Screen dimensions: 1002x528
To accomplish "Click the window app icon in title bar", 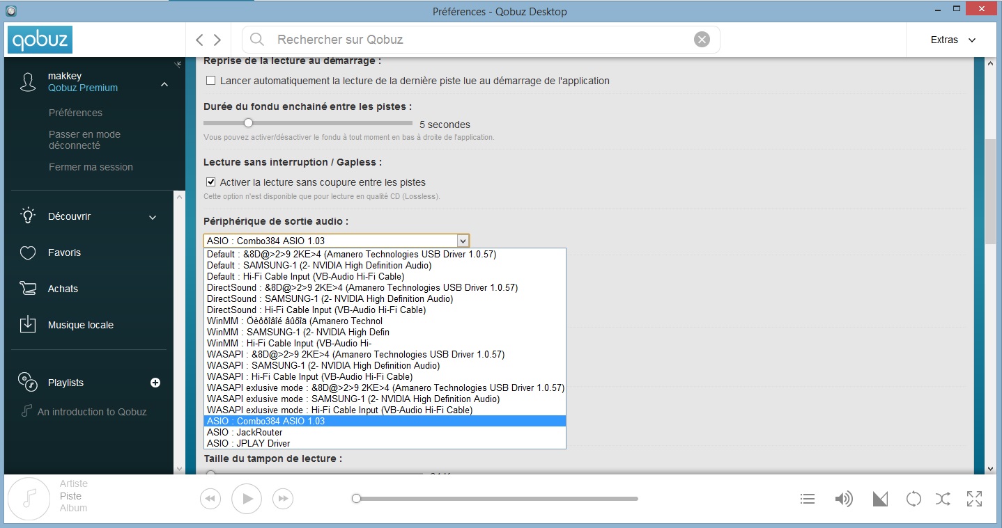I will 11,10.
